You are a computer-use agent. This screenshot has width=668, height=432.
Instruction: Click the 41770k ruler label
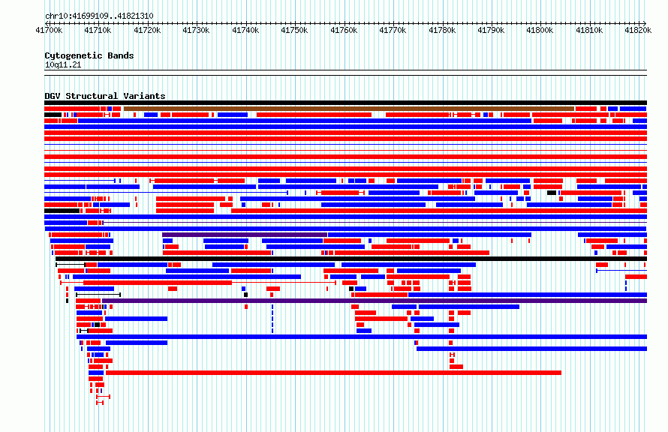[393, 30]
